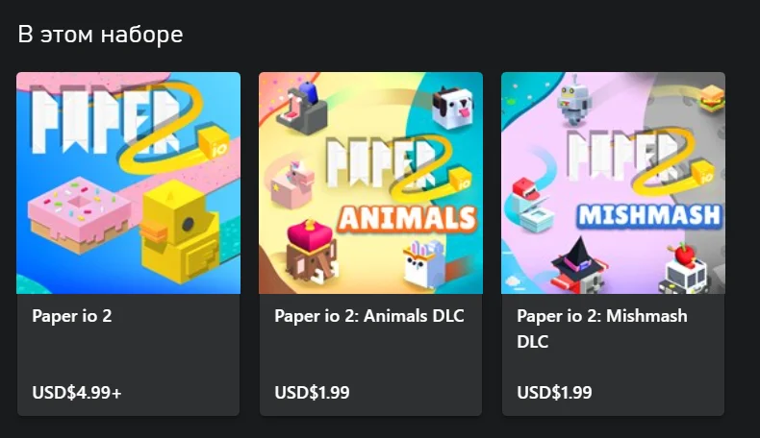Click the elephant with crown on Animals cover

[x=309, y=252]
